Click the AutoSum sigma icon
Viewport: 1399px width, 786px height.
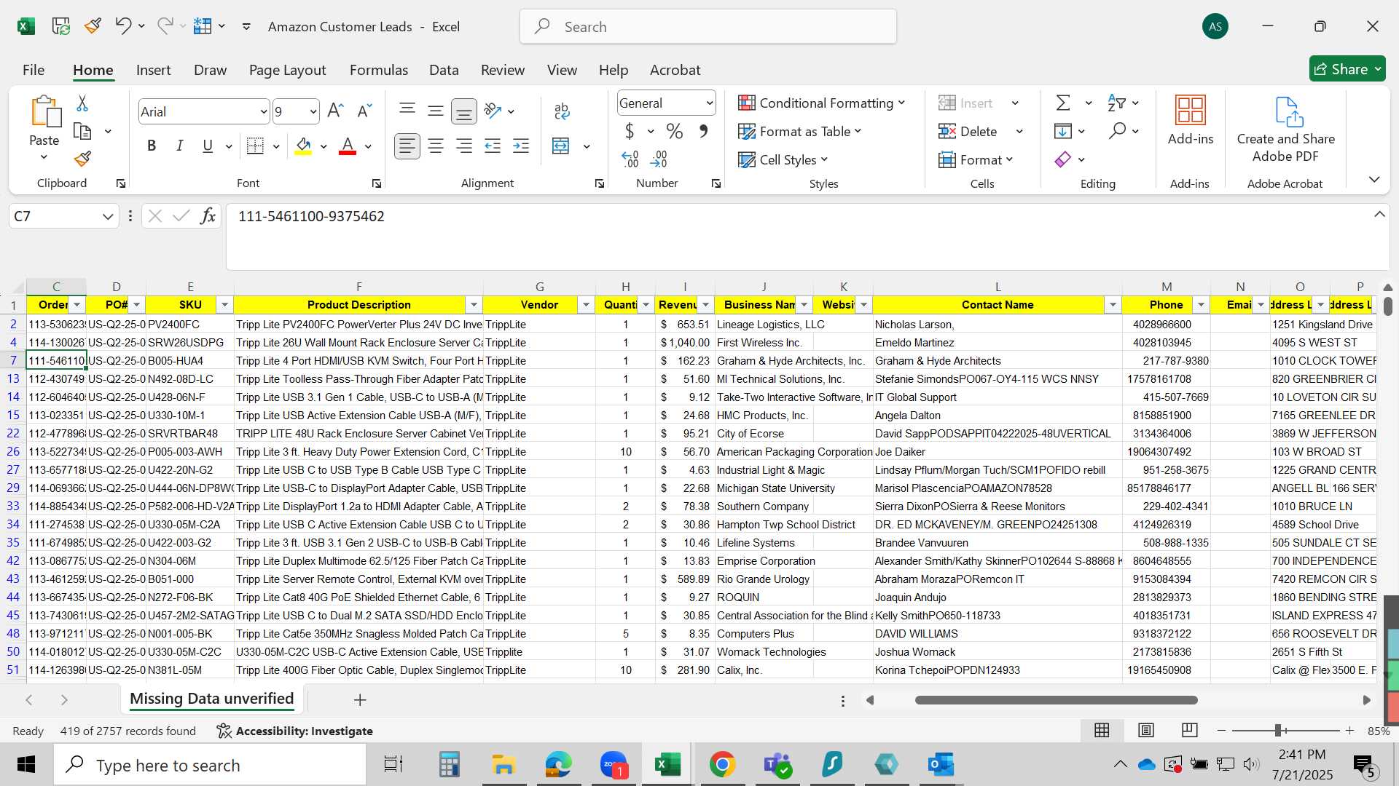(1063, 103)
